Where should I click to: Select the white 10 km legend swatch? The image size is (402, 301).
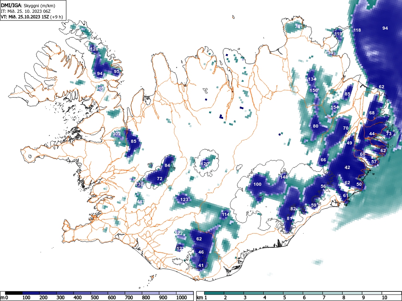click(x=392, y=293)
